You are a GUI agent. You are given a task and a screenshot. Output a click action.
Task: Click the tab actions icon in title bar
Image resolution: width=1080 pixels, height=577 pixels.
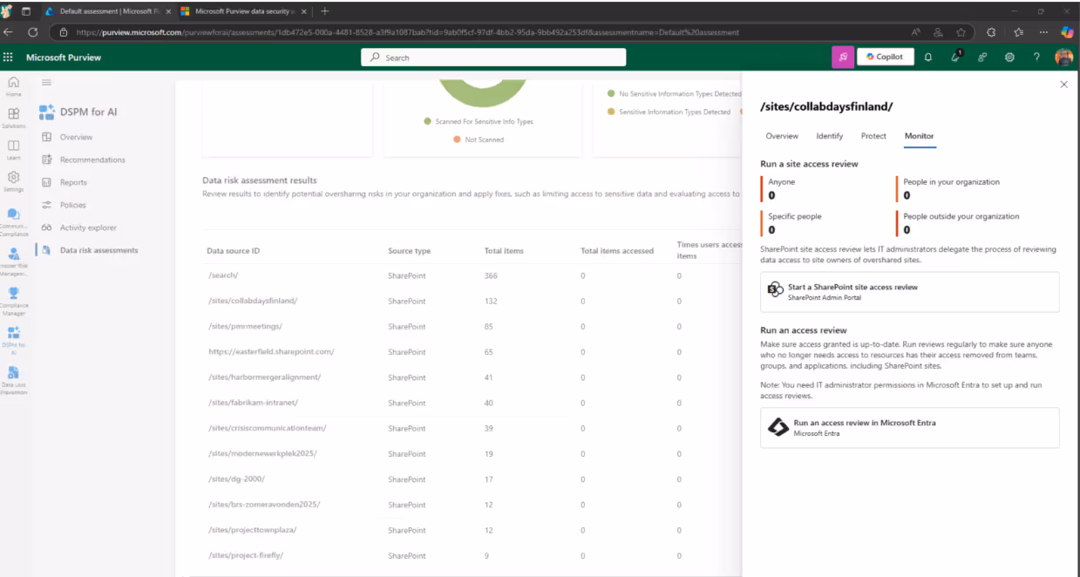[25, 11]
